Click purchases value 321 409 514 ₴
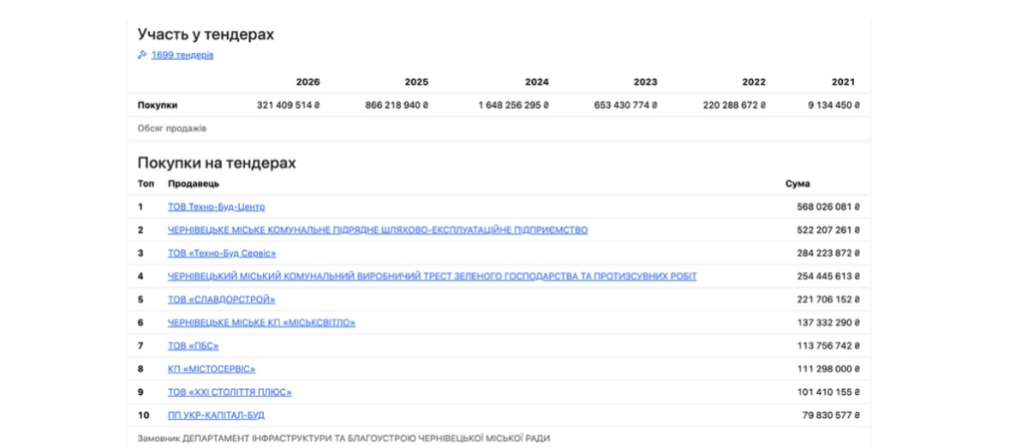 click(289, 105)
